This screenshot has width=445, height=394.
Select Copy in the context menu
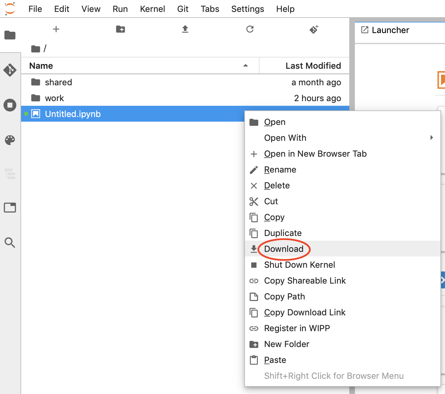pos(342,217)
